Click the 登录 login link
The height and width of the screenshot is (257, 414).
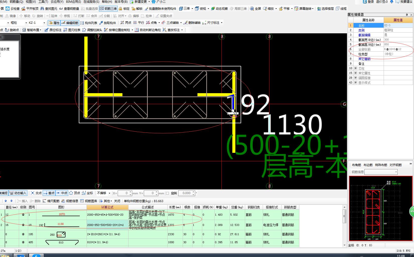point(368,2)
